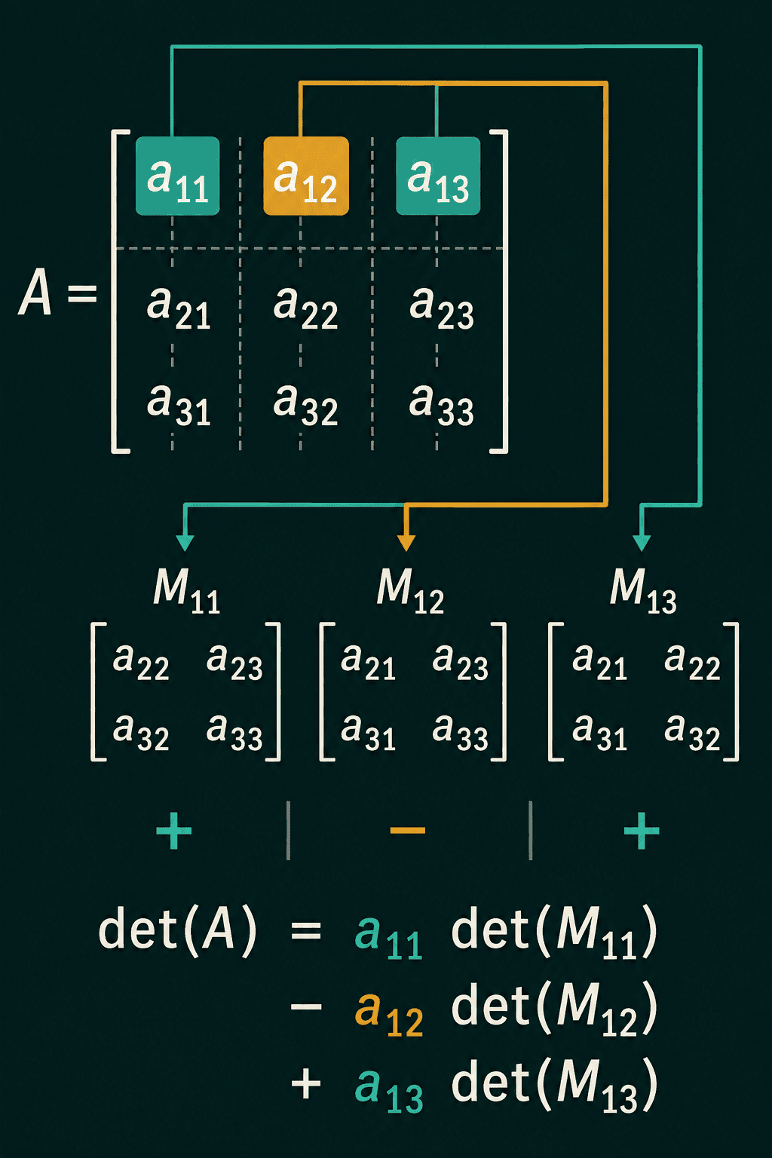Pick a21 inside the M12 minor matrix
This screenshot has height=1158, width=772.
coord(369,662)
